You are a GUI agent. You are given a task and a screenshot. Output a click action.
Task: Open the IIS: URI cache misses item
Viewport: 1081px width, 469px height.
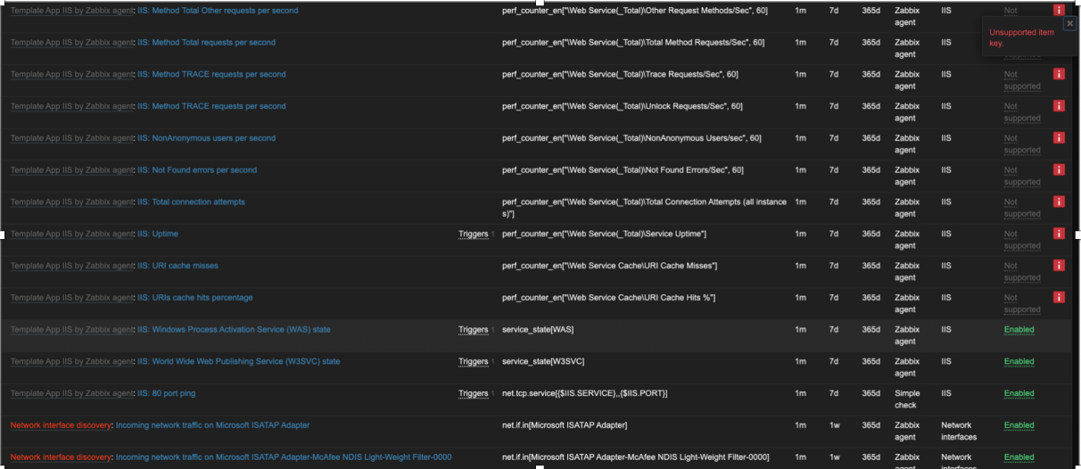177,266
